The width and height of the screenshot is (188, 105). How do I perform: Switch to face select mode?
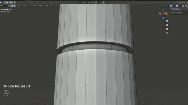point(14,6)
